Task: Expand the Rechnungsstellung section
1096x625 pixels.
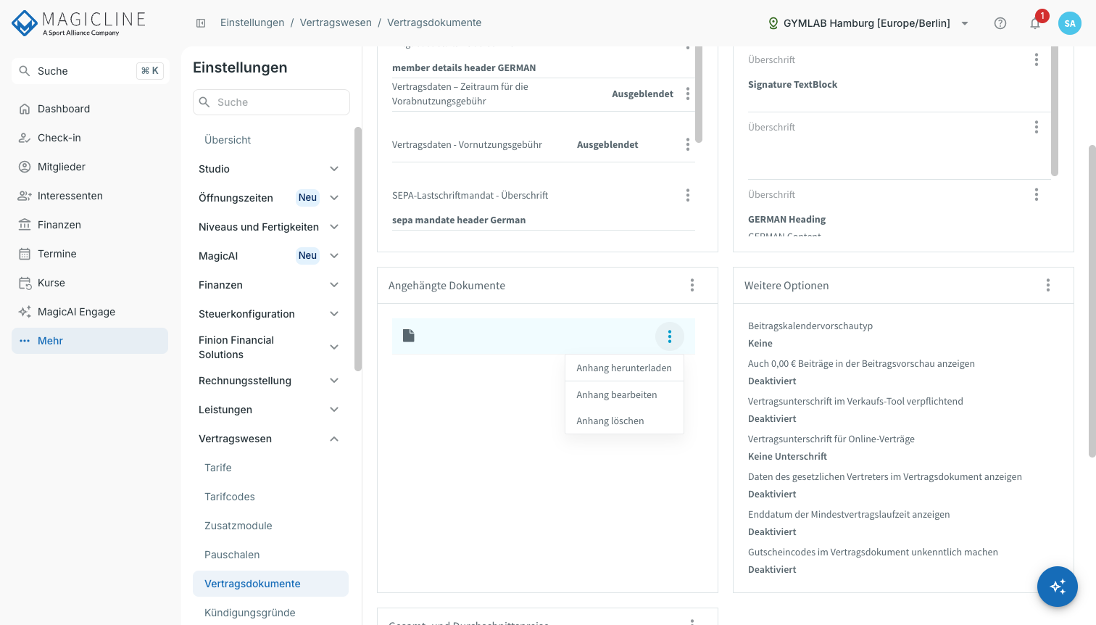Action: pos(269,381)
